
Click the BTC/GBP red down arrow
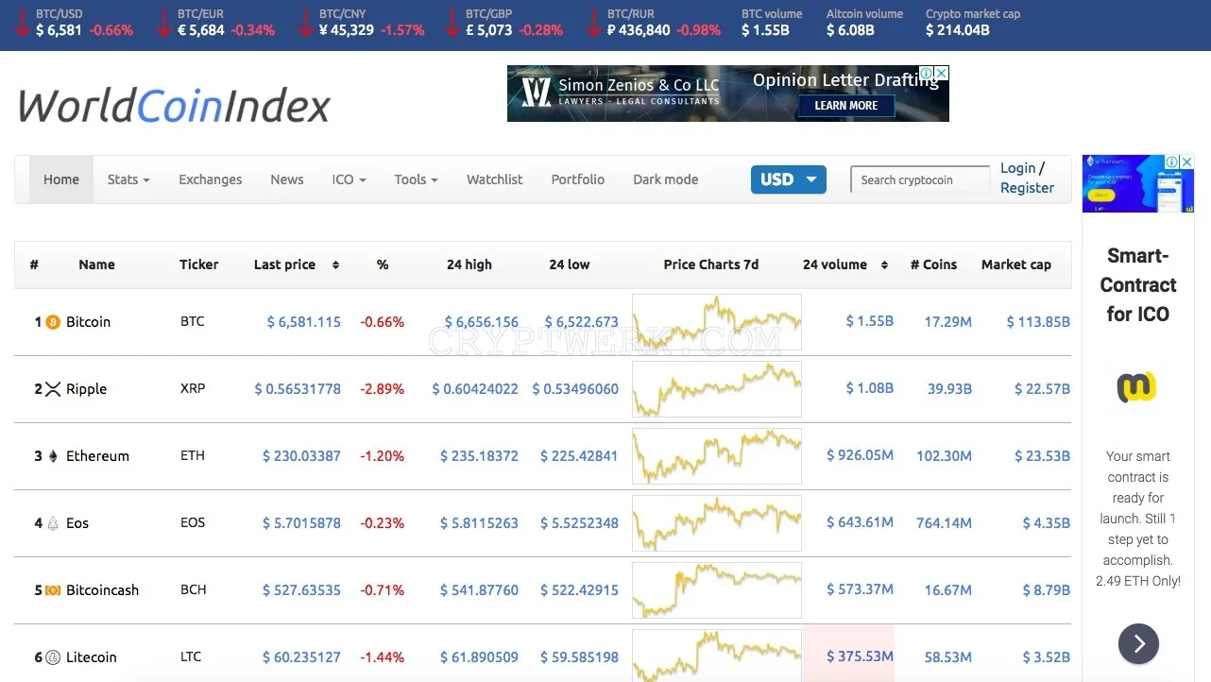pos(452,23)
